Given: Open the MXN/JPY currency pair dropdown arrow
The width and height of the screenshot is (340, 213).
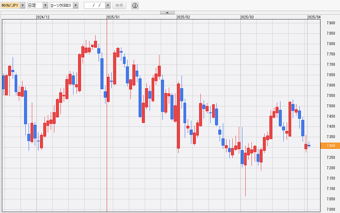Looking at the screenshot, I should click(22, 6).
